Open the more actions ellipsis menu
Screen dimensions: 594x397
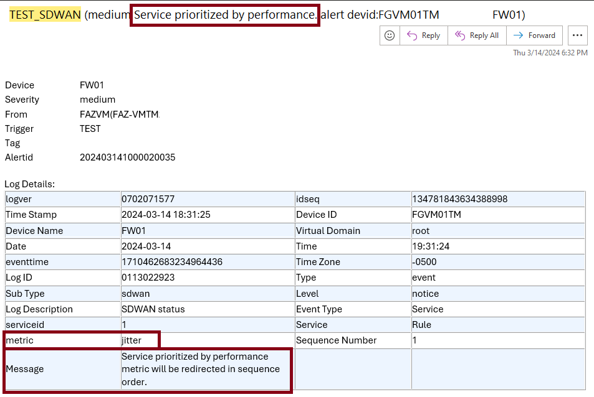click(x=578, y=35)
